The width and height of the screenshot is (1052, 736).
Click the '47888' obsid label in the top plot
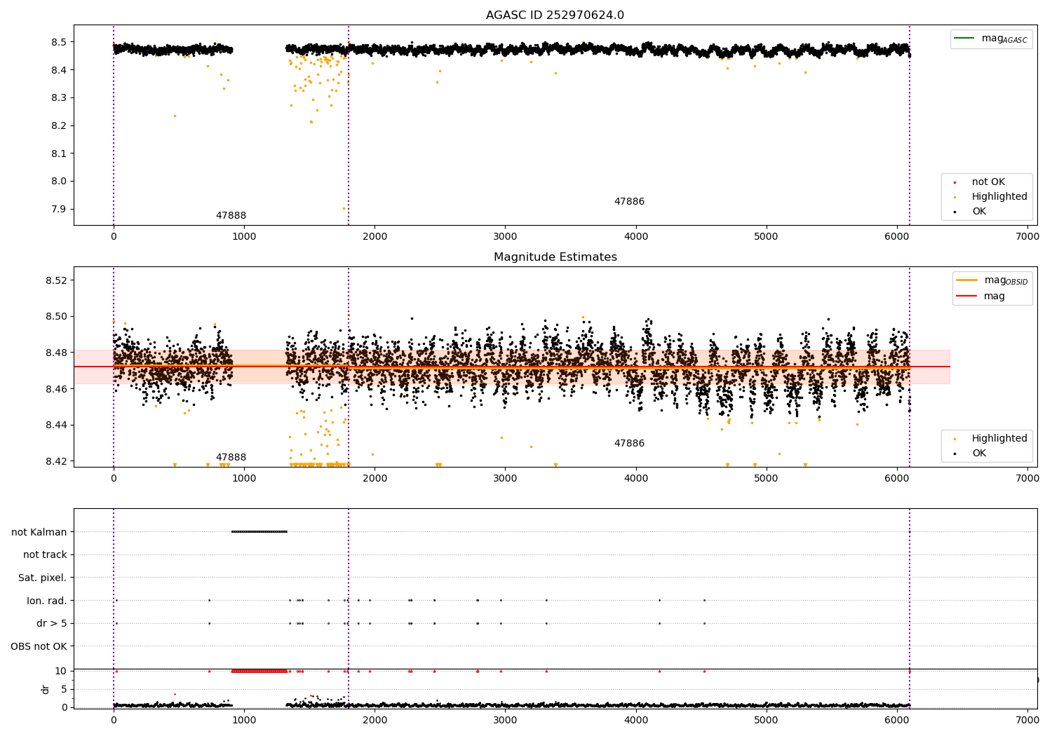coord(231,216)
